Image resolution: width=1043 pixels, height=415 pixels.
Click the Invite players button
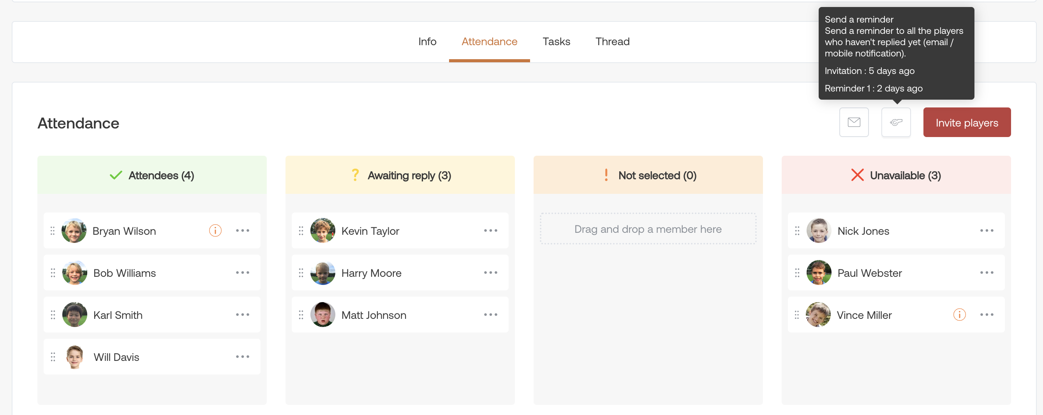pyautogui.click(x=967, y=122)
